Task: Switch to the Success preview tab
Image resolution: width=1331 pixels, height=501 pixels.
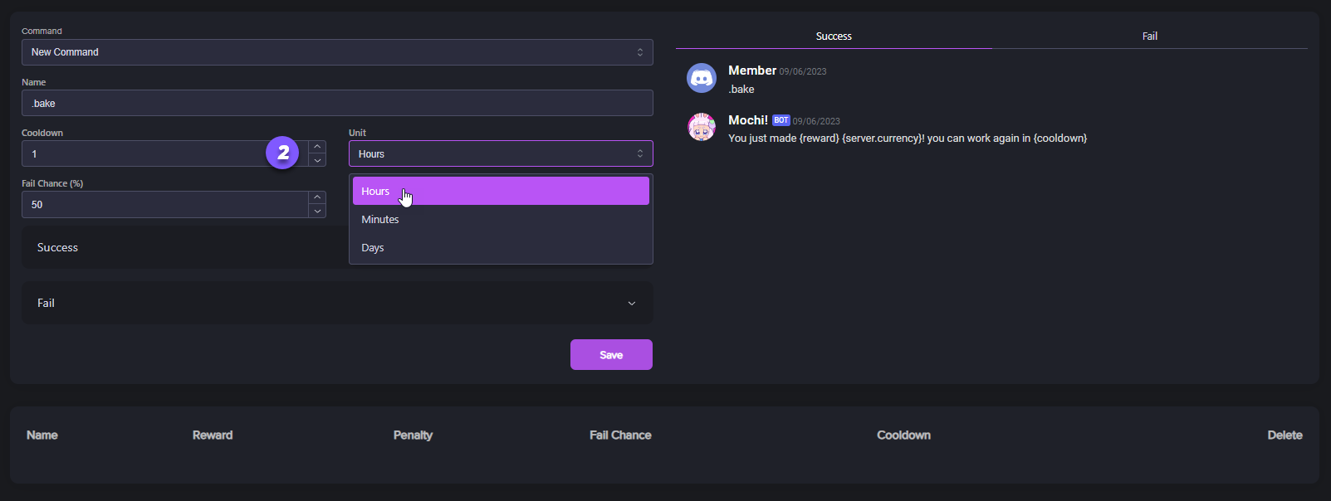Action: (834, 36)
